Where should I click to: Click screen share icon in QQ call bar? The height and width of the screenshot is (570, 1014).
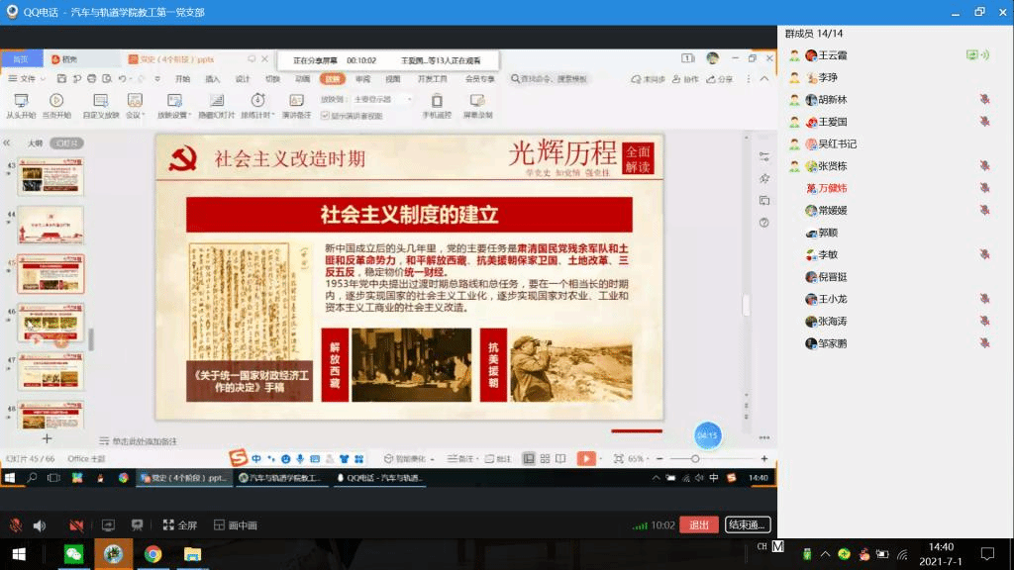click(x=108, y=525)
